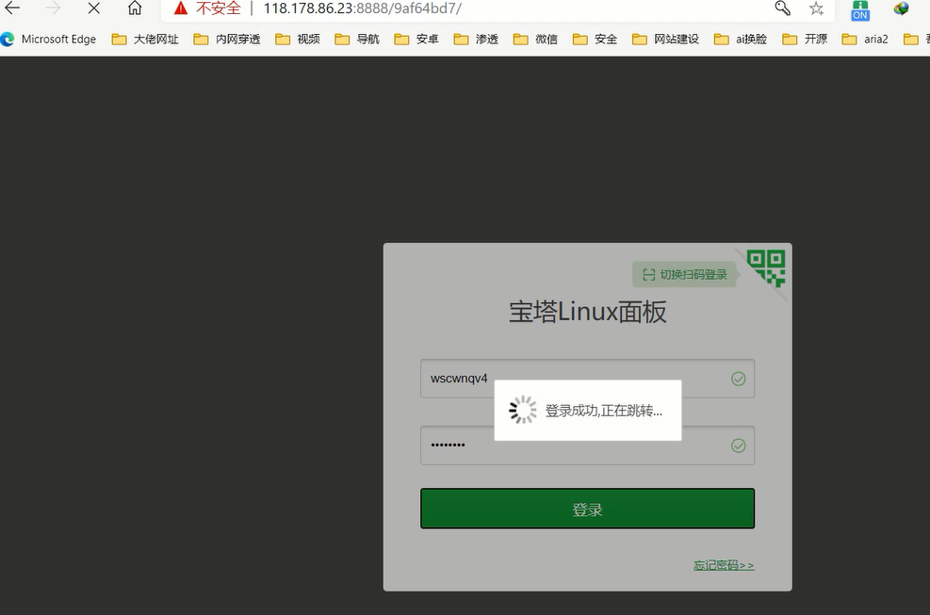Click the 登录成功,正在跳转... message
The image size is (930, 615).
604,411
